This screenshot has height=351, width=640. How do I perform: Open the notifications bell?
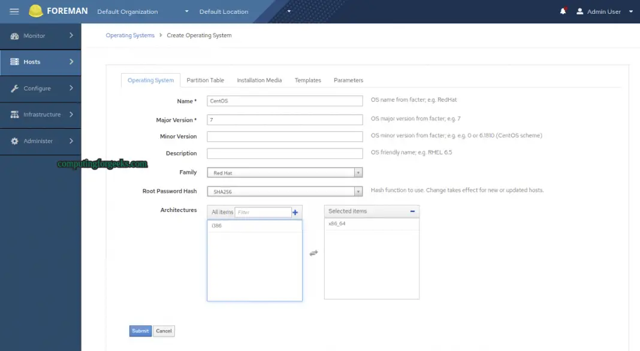point(562,11)
